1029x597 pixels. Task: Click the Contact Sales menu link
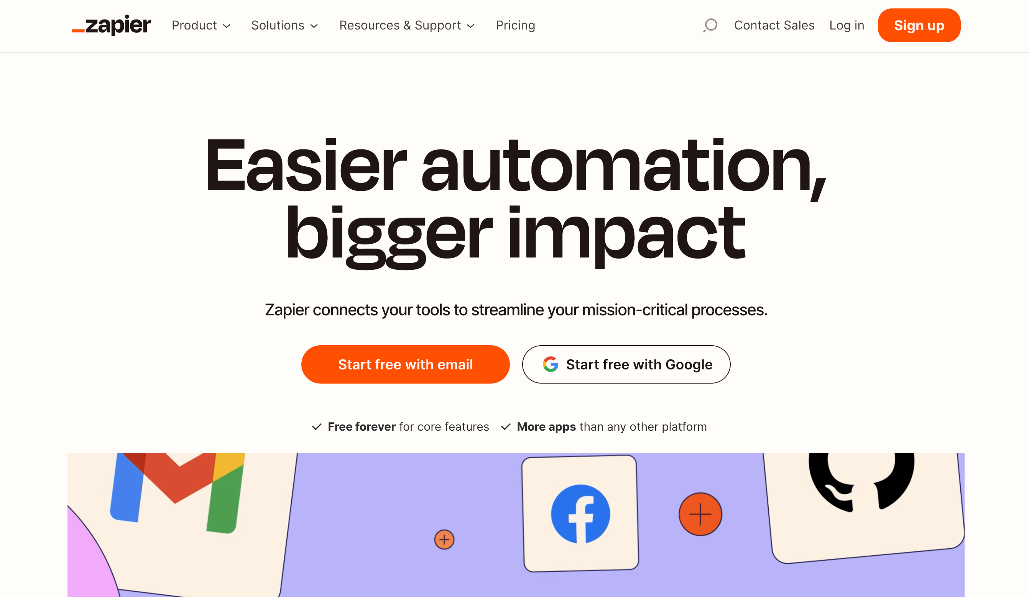(x=774, y=25)
